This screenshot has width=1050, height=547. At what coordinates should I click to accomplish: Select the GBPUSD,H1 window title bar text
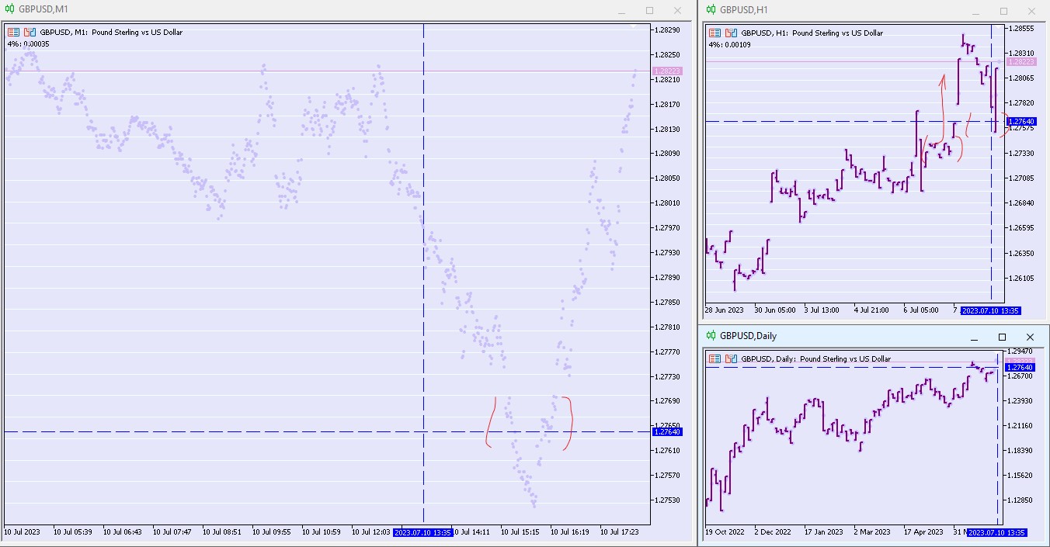tap(744, 10)
